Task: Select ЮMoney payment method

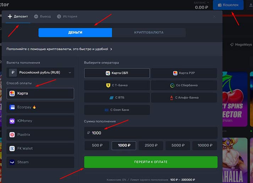Action: tap(40, 121)
